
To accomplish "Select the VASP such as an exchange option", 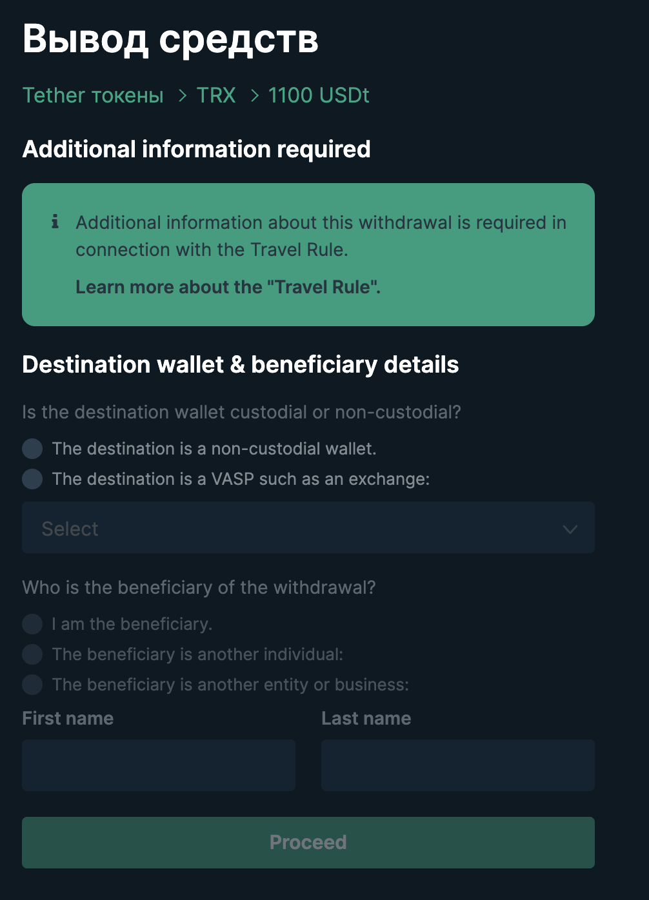I will coord(32,479).
